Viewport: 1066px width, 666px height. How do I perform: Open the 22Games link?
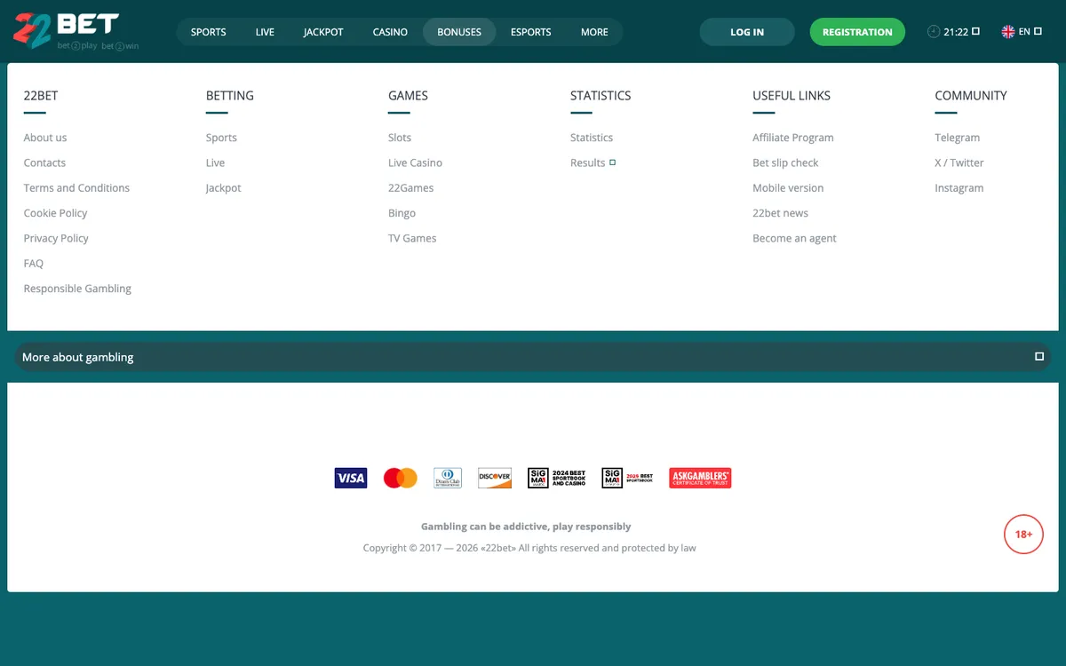coord(410,188)
